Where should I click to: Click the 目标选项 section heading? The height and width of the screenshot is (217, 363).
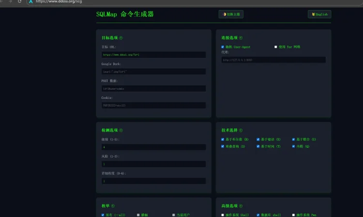tap(110, 38)
